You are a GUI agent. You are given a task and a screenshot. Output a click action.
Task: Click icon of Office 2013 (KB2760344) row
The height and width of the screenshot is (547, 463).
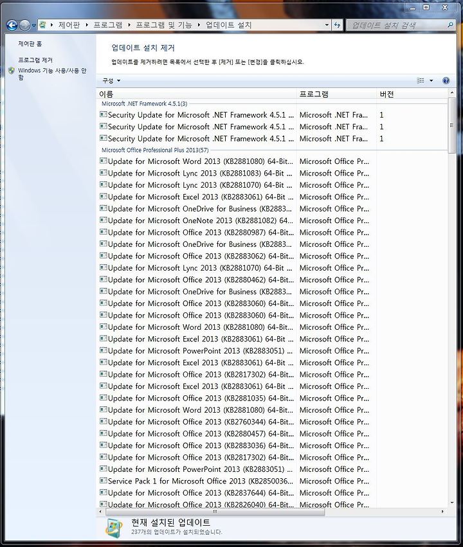[x=104, y=422]
